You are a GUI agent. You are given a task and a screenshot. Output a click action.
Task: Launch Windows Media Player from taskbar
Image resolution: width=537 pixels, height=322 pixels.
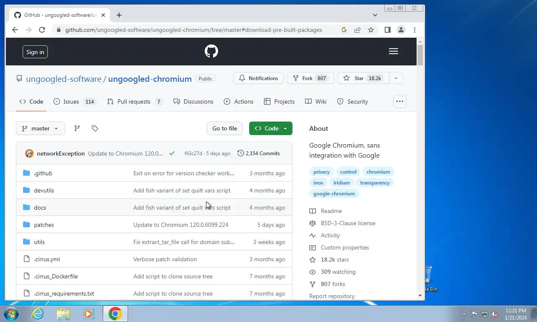coord(89,314)
